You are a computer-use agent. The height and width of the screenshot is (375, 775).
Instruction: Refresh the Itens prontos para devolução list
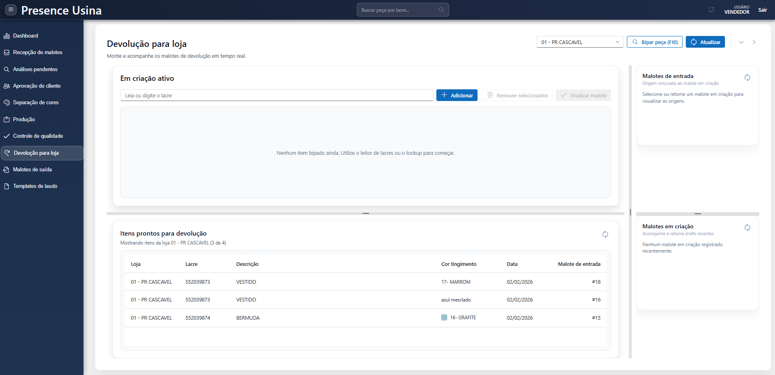pos(605,234)
